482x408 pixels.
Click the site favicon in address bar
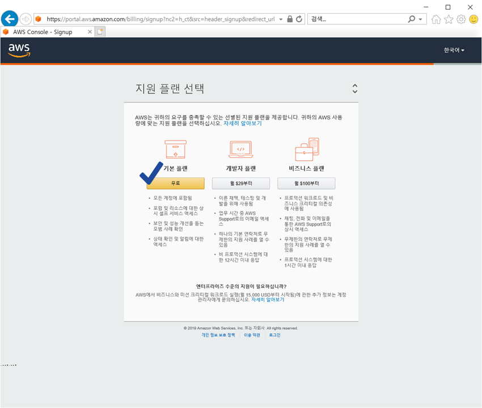tap(38, 19)
